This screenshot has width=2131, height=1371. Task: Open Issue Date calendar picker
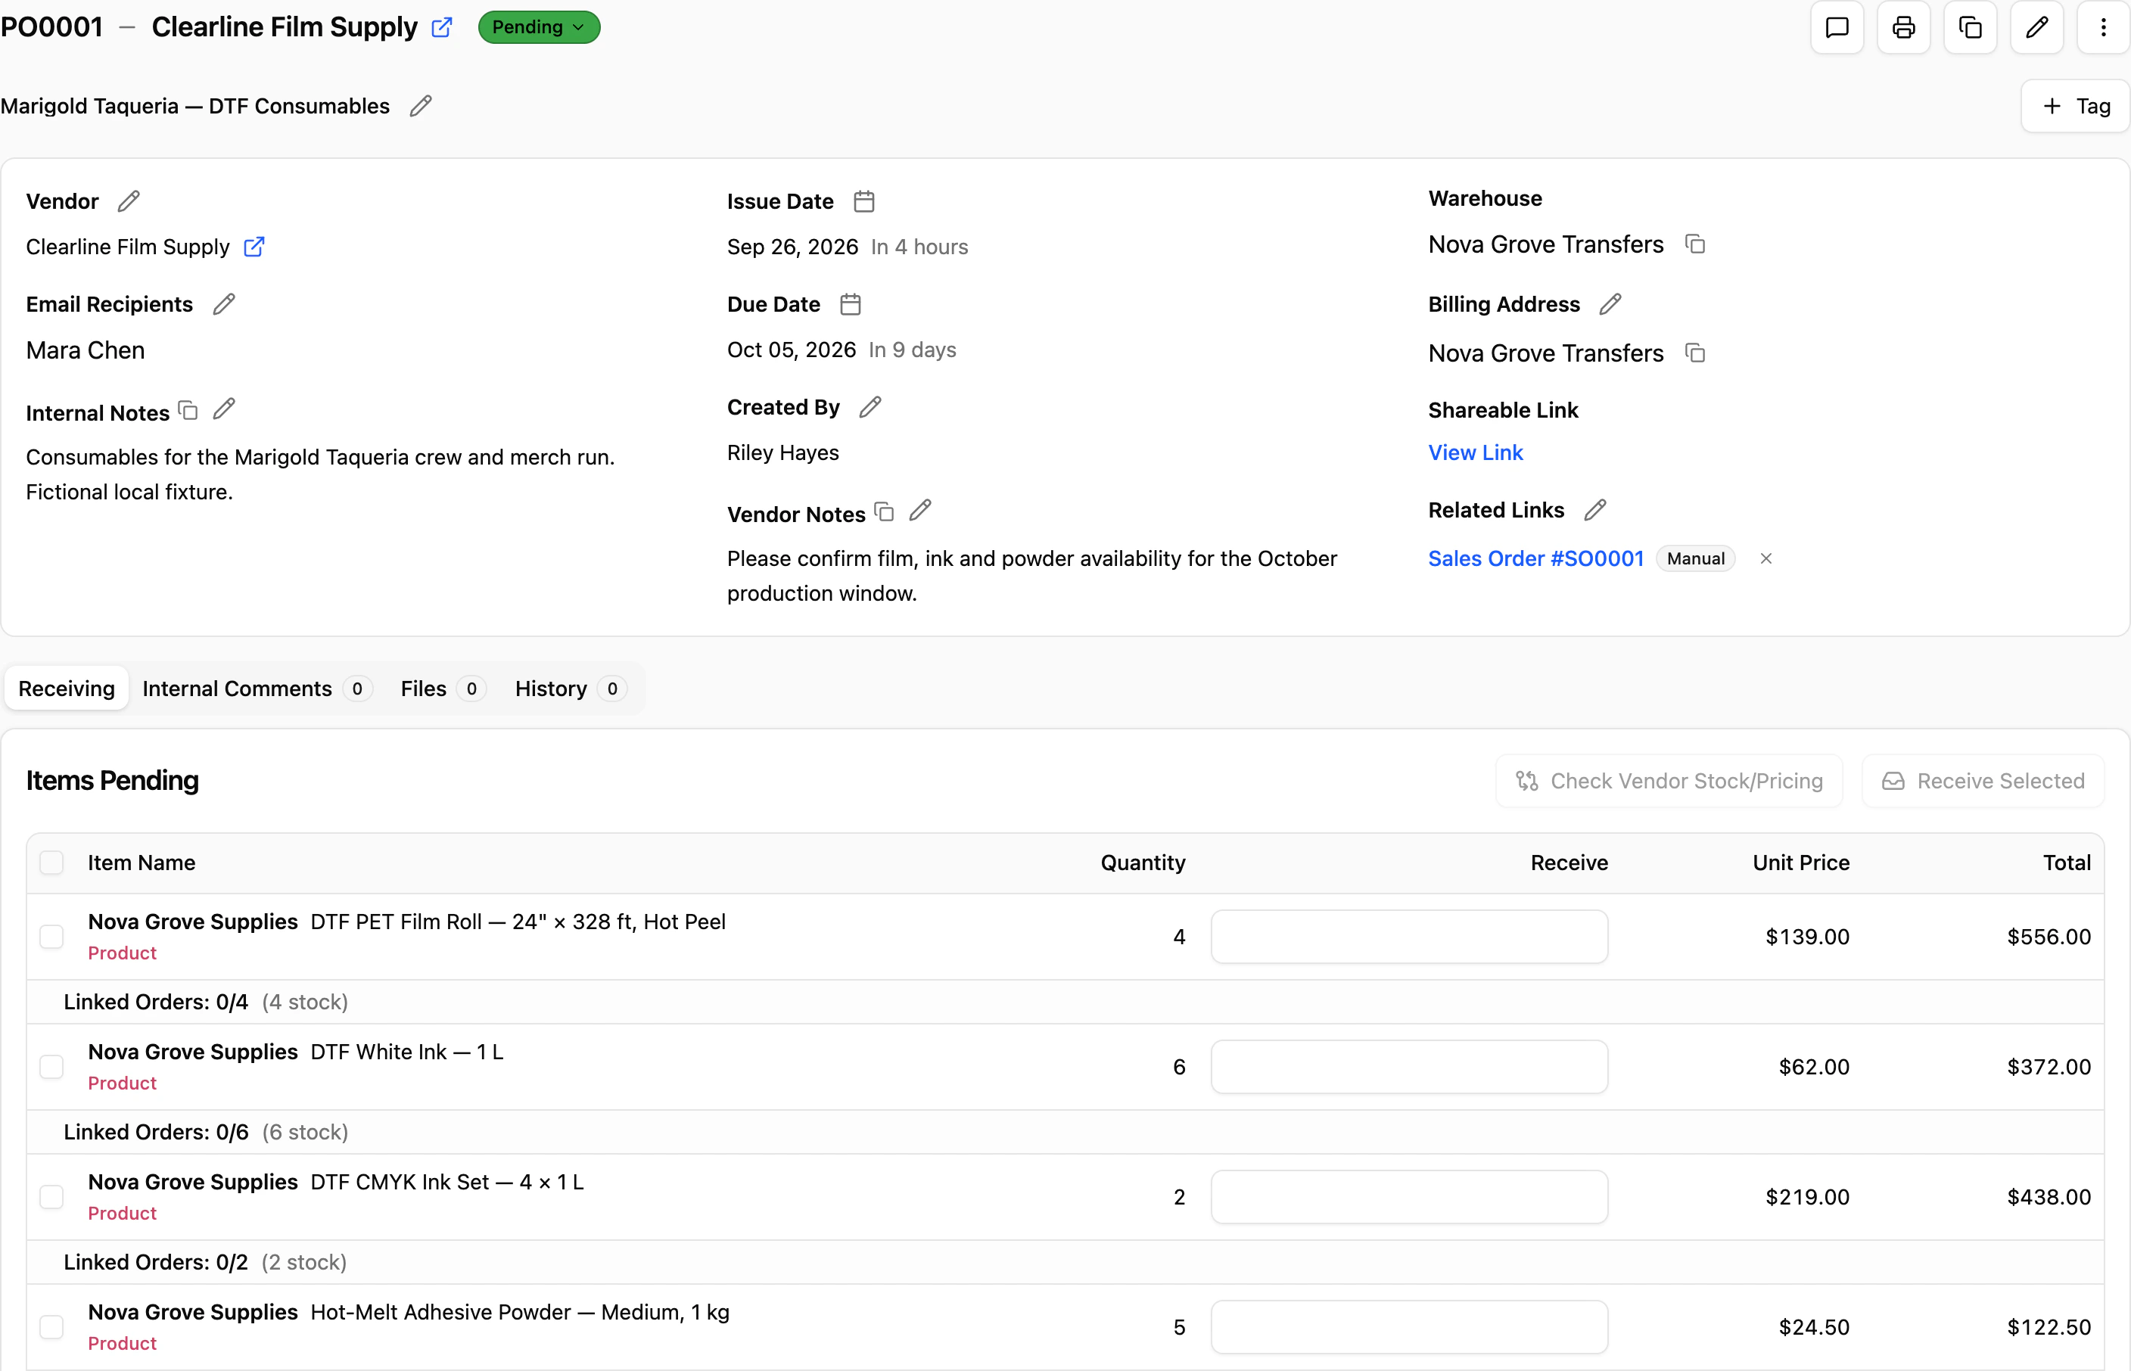tap(863, 201)
